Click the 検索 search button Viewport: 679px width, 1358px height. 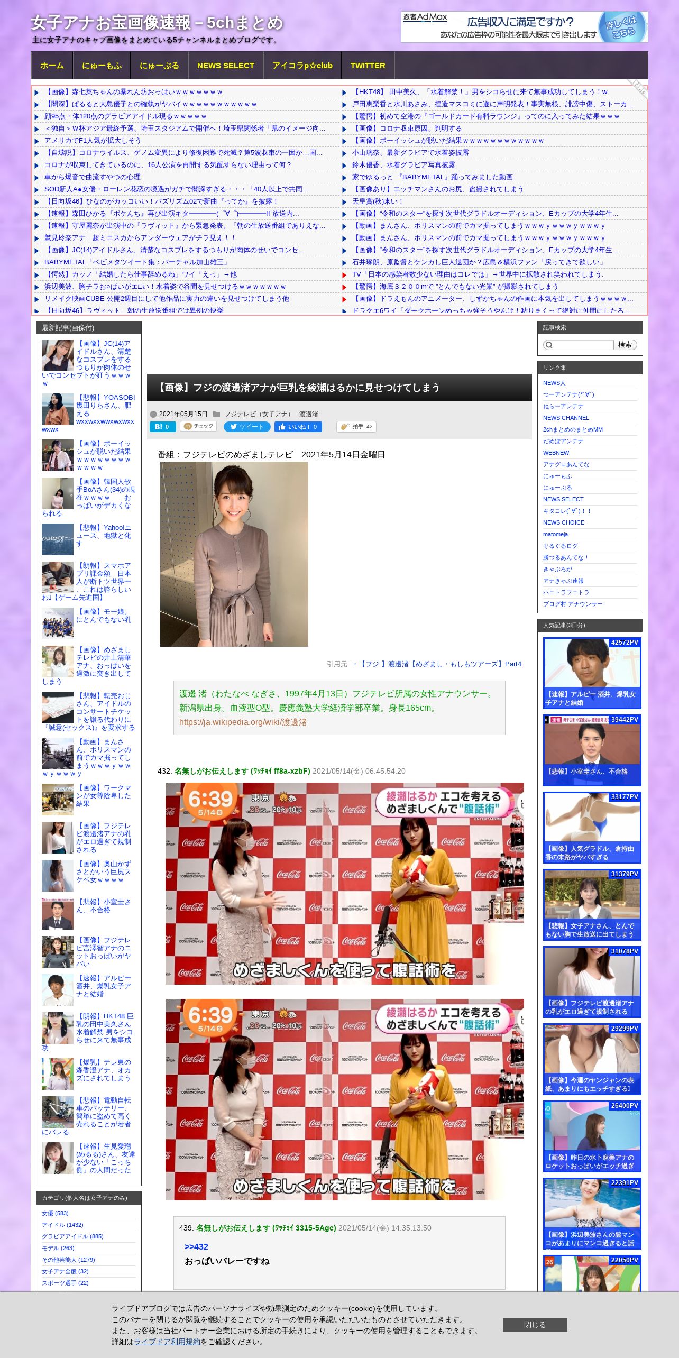[x=625, y=345]
